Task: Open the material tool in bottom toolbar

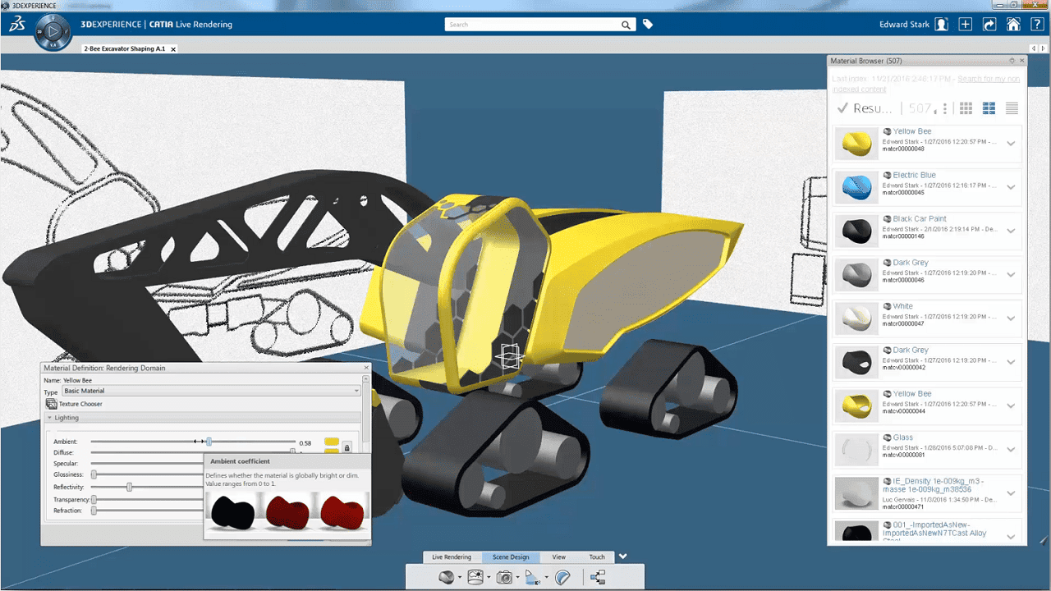Action: click(x=446, y=578)
